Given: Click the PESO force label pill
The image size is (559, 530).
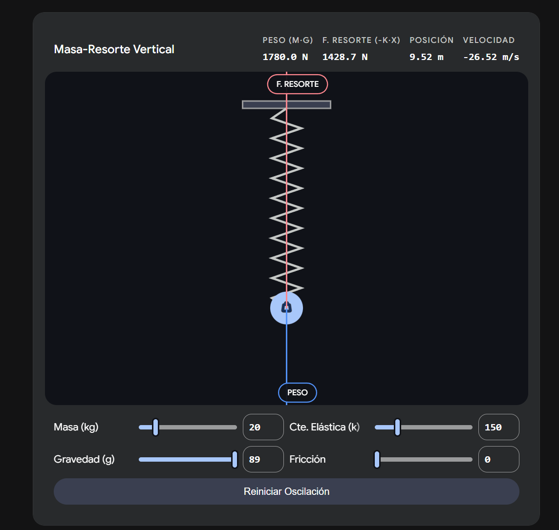Looking at the screenshot, I should pos(297,392).
